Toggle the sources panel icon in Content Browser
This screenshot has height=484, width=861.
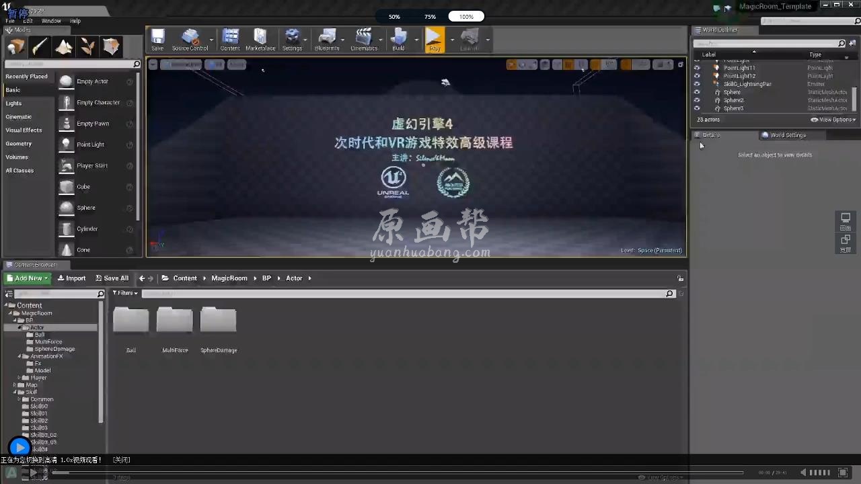[x=9, y=294]
